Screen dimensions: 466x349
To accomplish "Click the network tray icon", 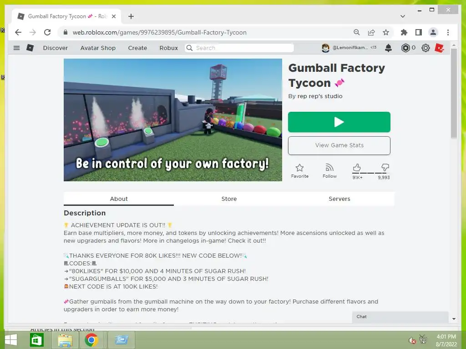I will pyautogui.click(x=423, y=339).
